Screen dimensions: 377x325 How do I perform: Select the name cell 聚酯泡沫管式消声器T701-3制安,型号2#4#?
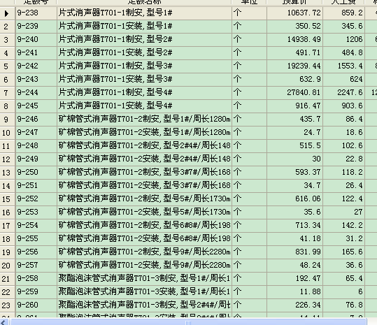144,305
